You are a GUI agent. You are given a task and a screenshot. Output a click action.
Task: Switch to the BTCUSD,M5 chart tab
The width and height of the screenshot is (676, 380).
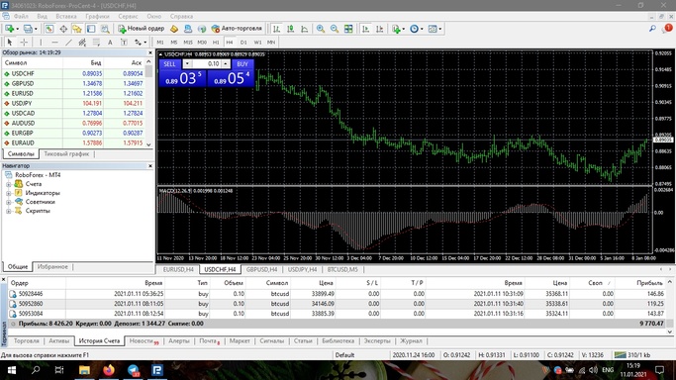pyautogui.click(x=342, y=270)
